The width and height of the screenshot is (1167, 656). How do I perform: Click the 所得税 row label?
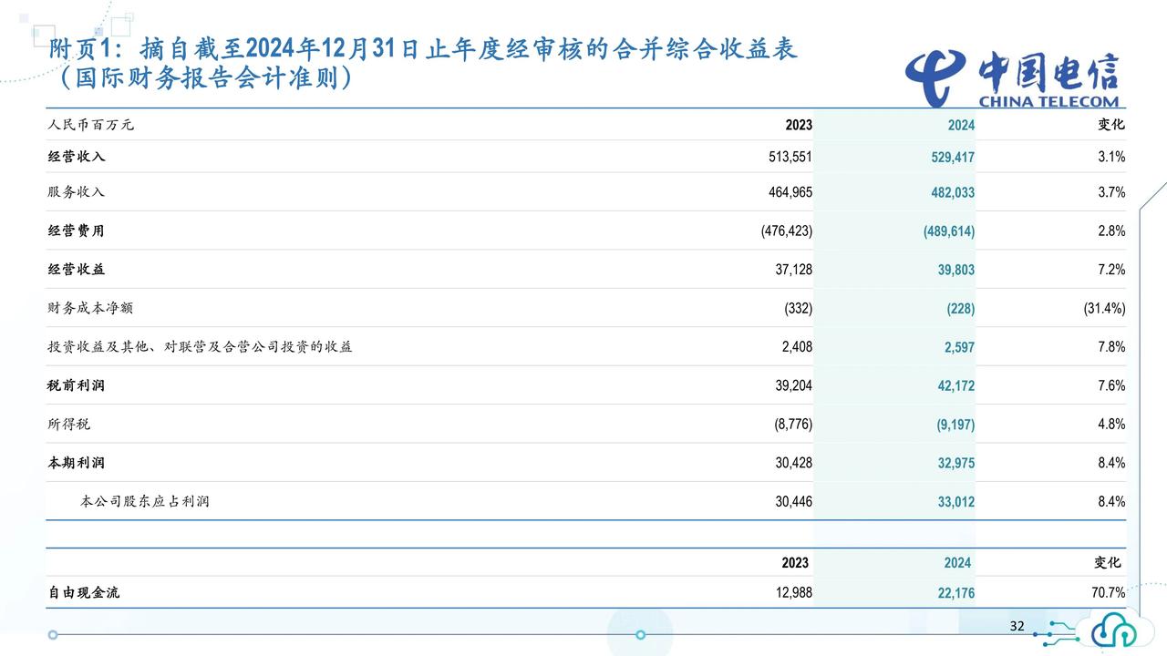click(x=69, y=425)
